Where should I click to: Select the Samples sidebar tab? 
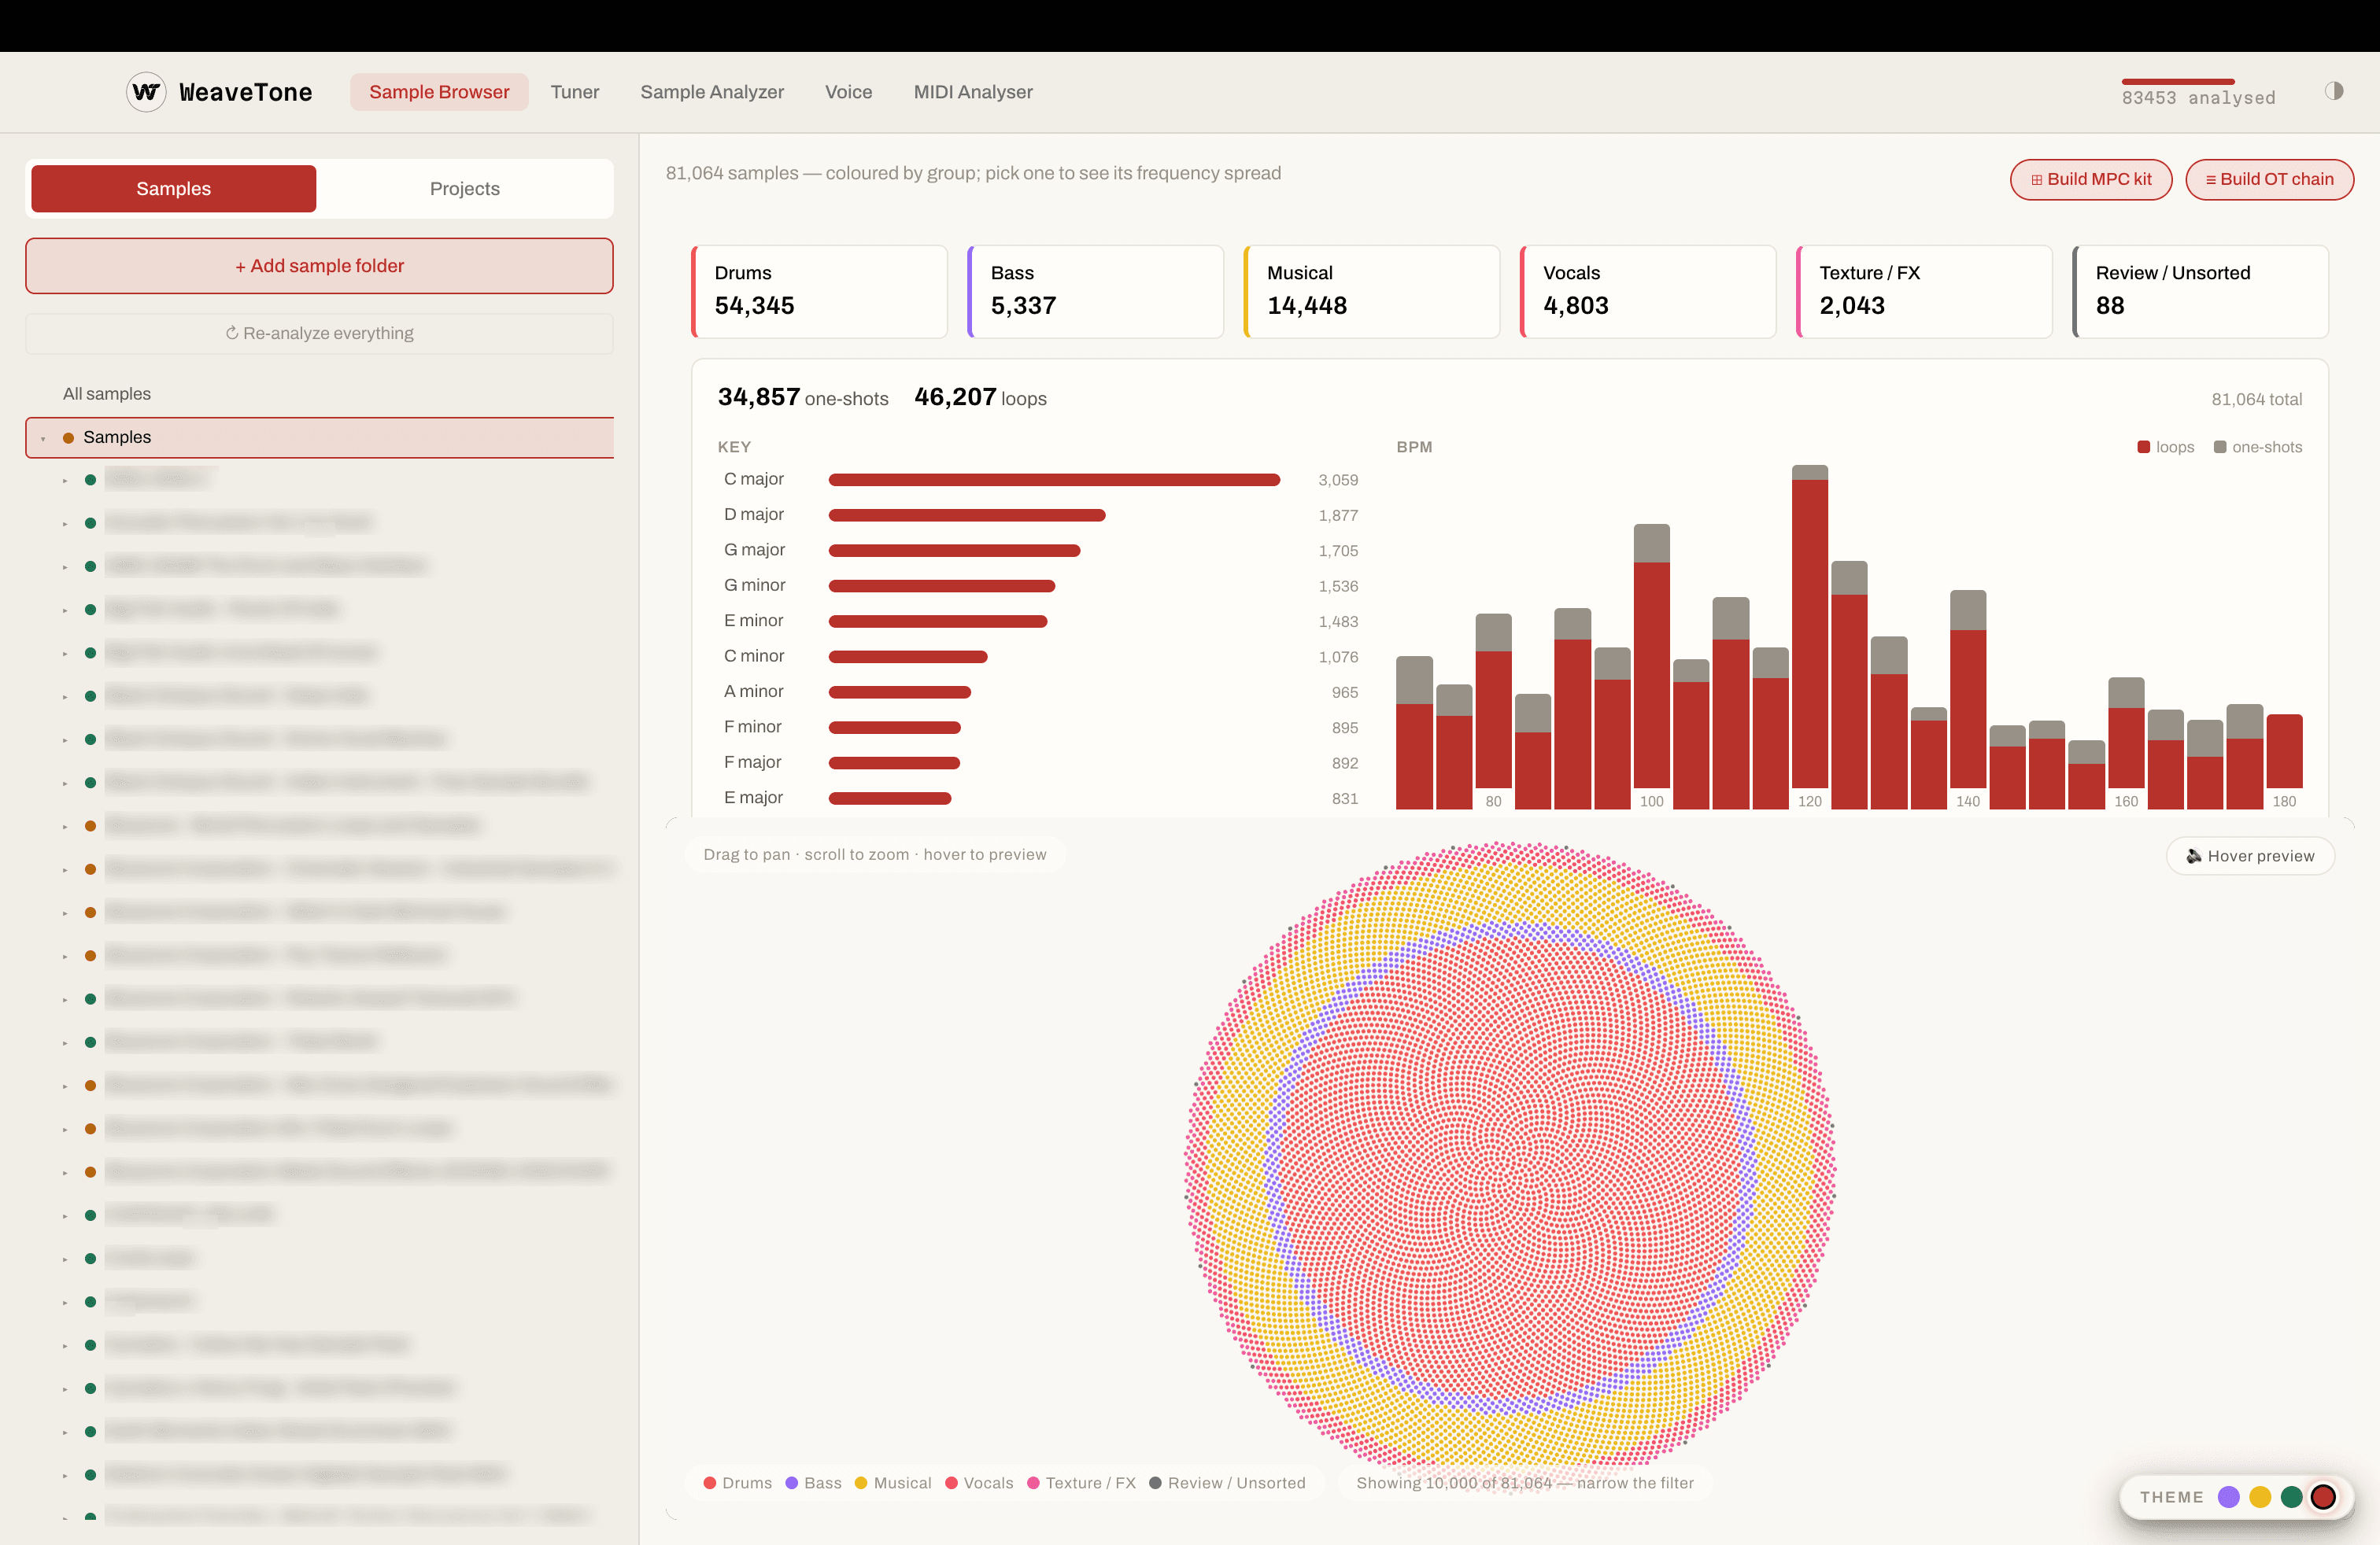[x=174, y=189]
